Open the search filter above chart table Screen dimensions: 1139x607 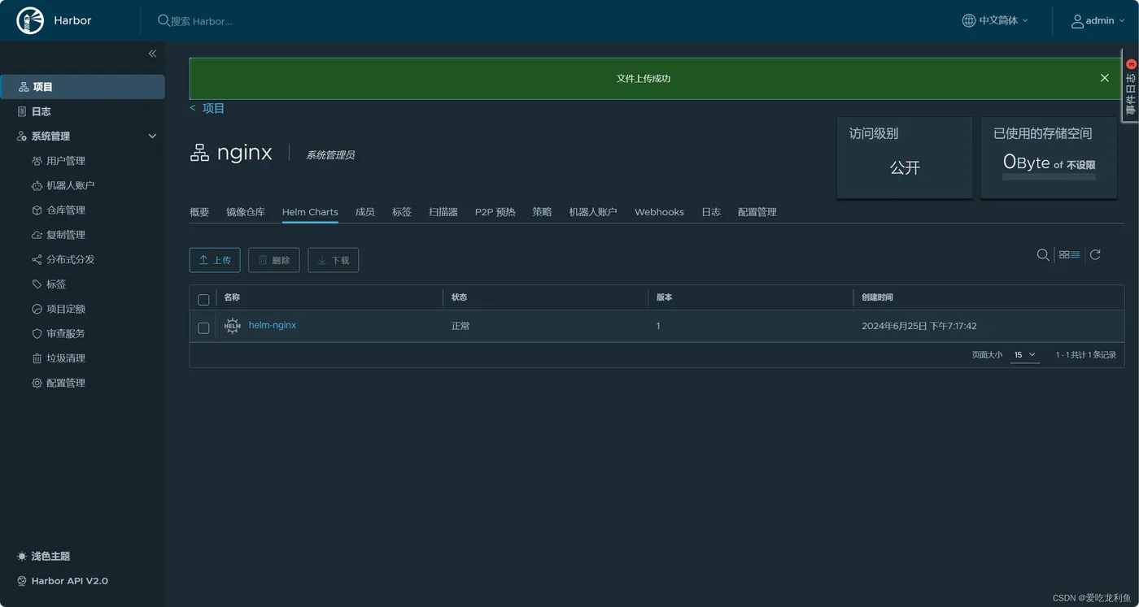click(x=1043, y=255)
